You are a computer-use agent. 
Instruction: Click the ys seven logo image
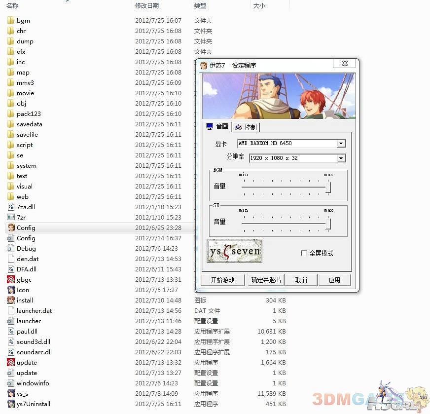point(234,251)
